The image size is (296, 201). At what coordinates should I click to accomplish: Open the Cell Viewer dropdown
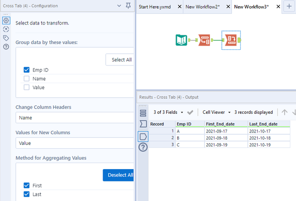point(217,112)
